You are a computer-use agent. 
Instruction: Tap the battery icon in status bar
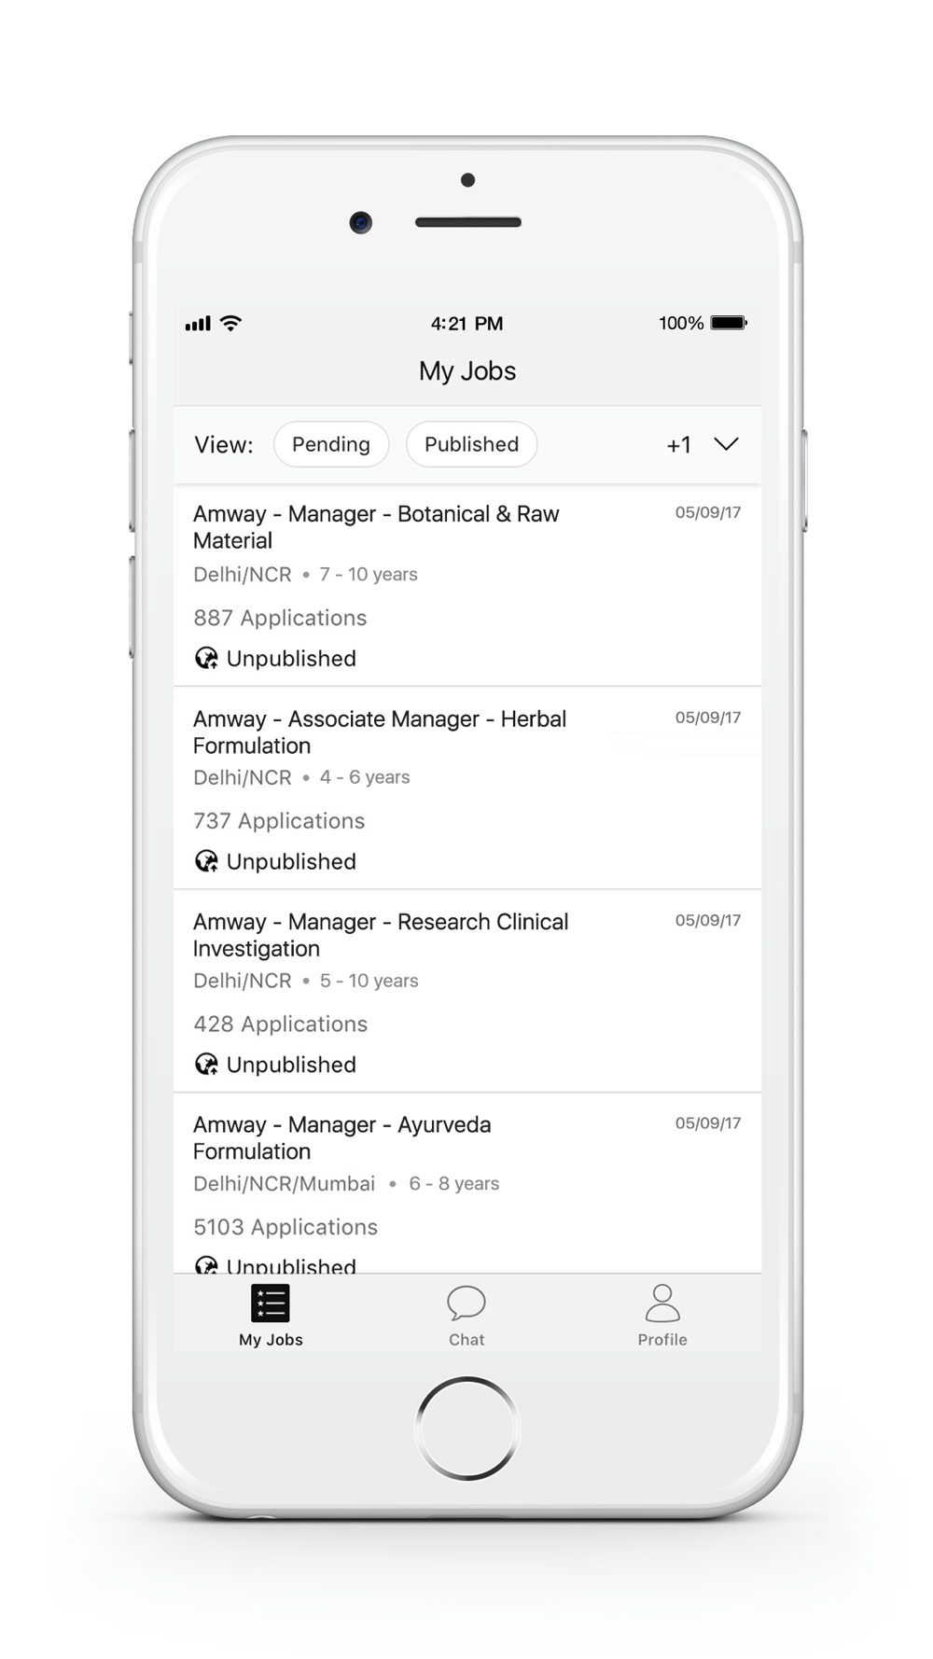pos(729,323)
